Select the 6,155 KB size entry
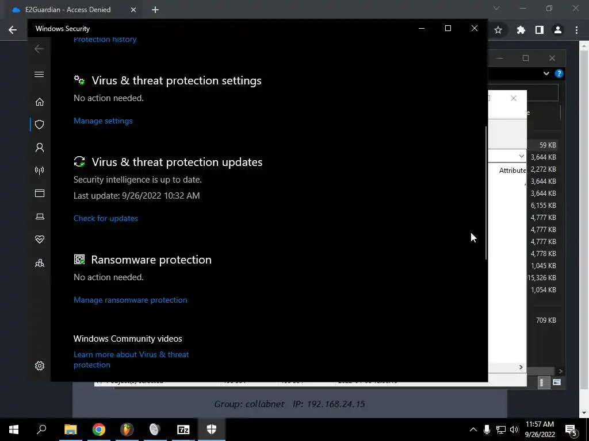The width and height of the screenshot is (589, 441). tap(543, 206)
